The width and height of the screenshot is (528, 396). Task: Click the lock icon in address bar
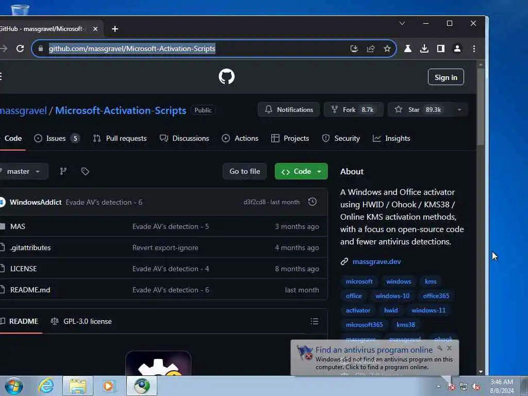pos(41,48)
